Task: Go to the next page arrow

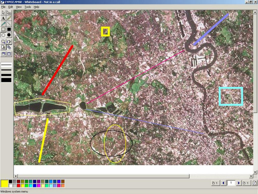Action: pos(239,183)
